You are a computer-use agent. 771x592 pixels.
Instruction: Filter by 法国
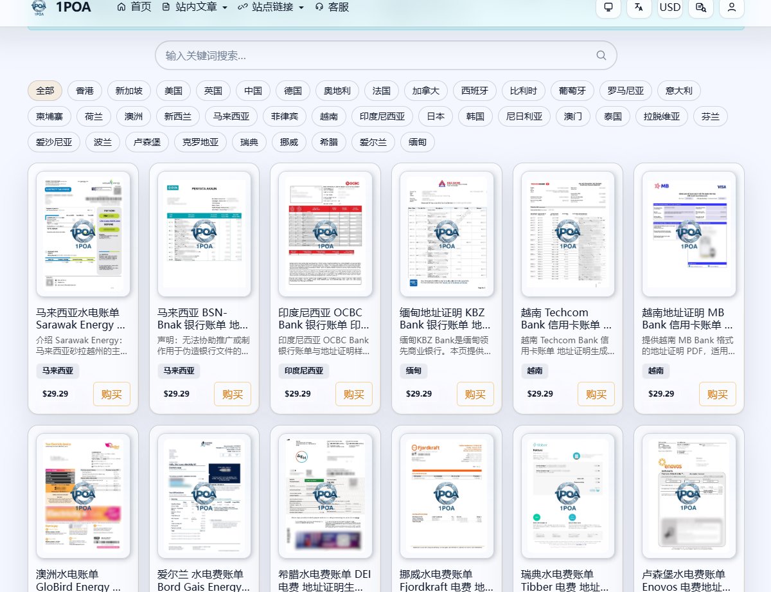click(x=382, y=91)
